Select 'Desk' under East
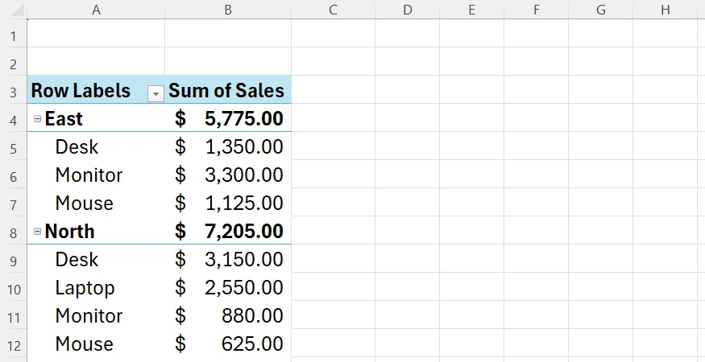The width and height of the screenshot is (705, 362). [96, 146]
